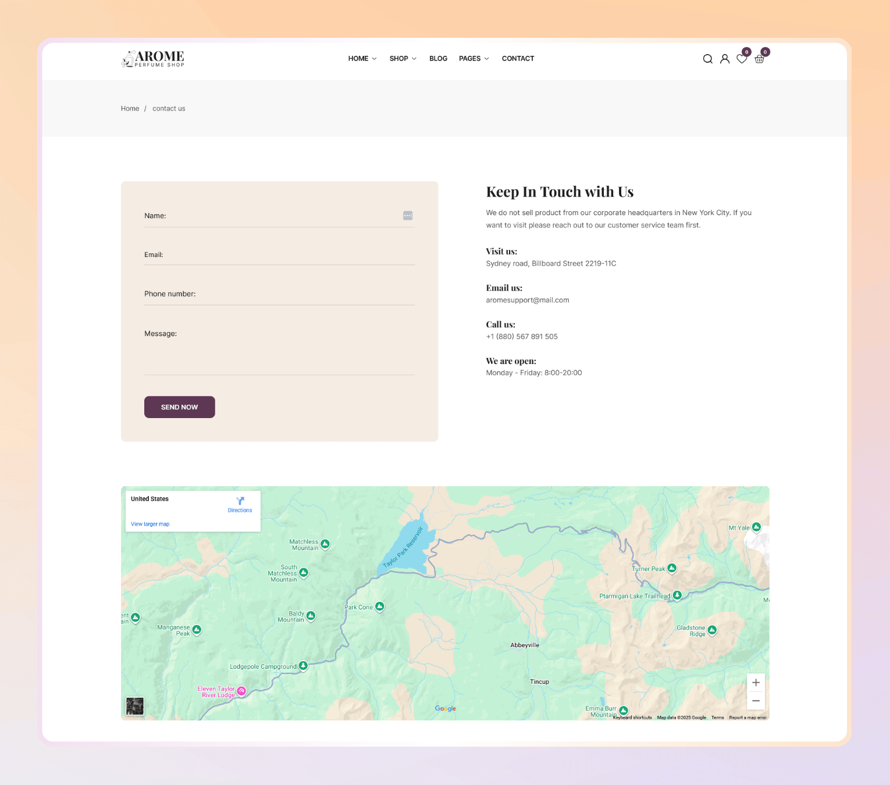Switch map to satellite view thumbnail
The image size is (890, 785).
(x=135, y=706)
